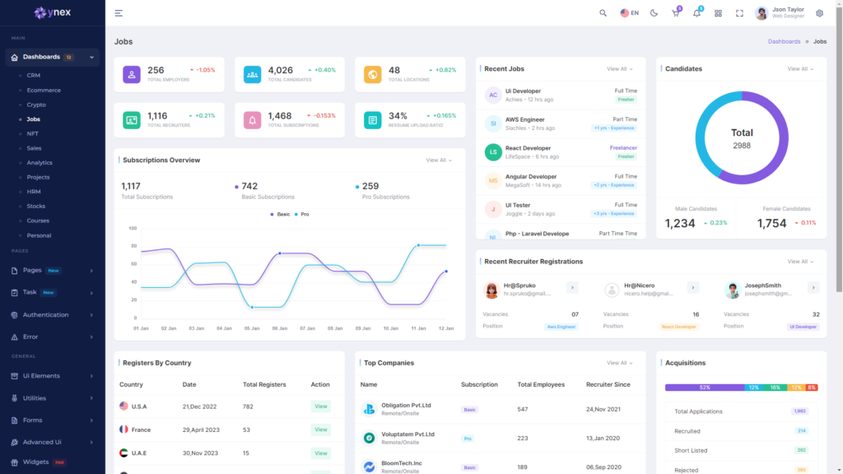This screenshot has height=474, width=843.
Task: Open the shopping cart icon
Action: click(x=675, y=13)
